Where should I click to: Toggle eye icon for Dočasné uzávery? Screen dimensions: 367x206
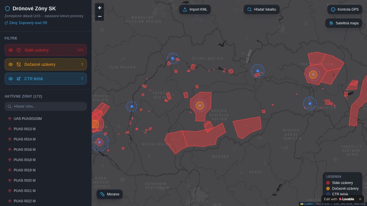(10, 64)
